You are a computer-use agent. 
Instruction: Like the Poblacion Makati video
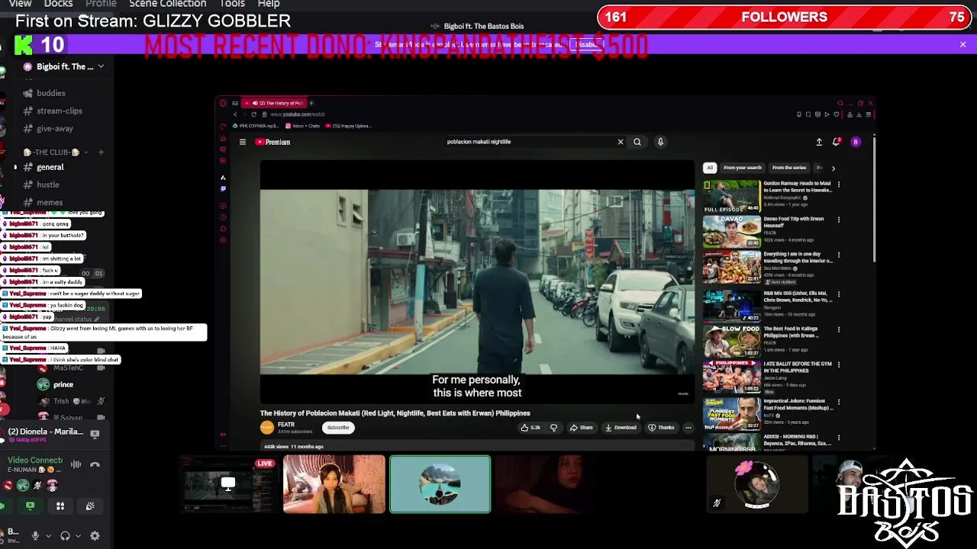click(x=530, y=428)
